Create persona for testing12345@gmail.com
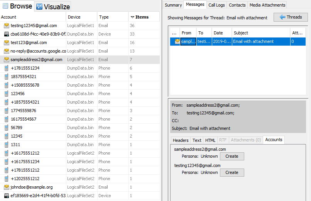 [x=232, y=173]
